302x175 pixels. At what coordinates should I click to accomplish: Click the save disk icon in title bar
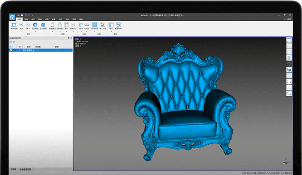pyautogui.click(x=22, y=15)
